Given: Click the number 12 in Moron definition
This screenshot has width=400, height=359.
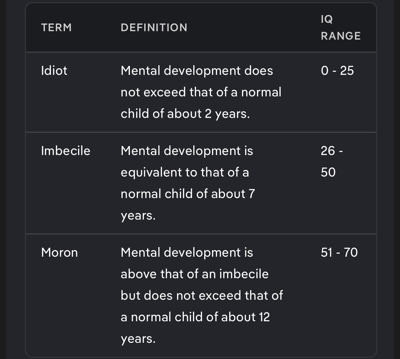Looking at the screenshot, I should (264, 317).
